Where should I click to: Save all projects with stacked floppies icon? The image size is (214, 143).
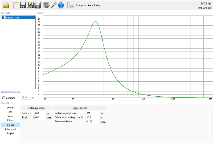coord(38,5)
